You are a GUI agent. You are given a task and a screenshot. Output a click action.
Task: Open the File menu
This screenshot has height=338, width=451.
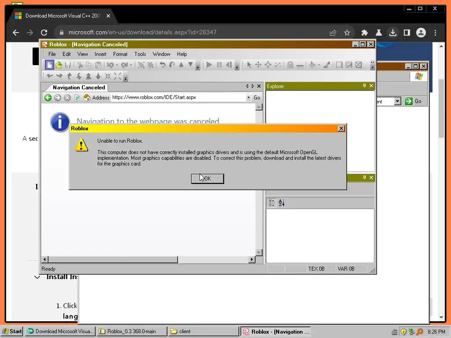pyautogui.click(x=52, y=54)
